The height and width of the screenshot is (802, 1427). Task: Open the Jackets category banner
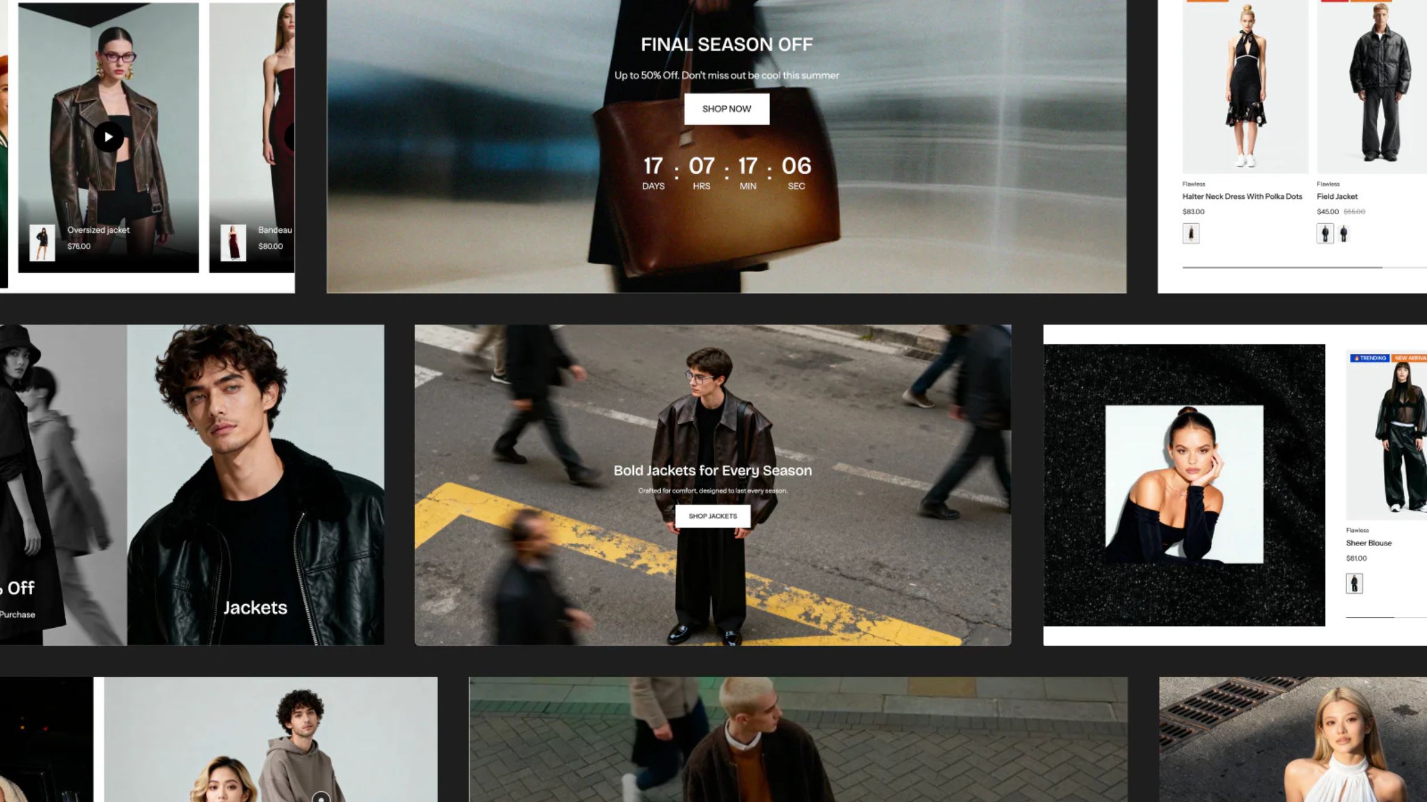tap(255, 485)
